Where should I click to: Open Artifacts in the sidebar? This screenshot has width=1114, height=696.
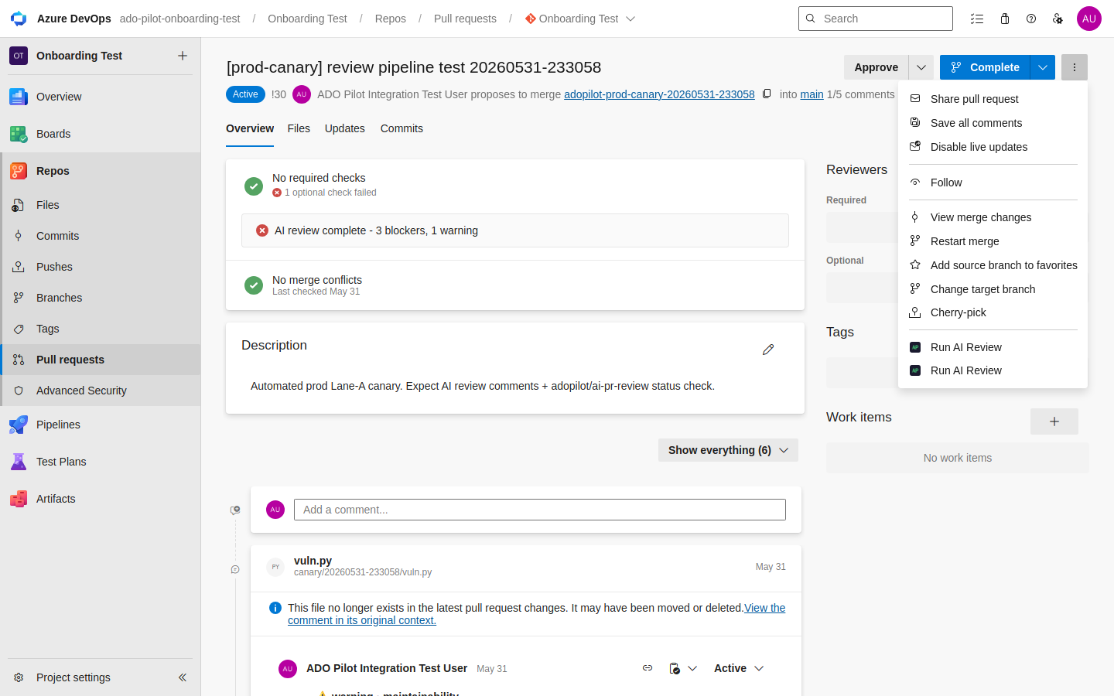101,499
